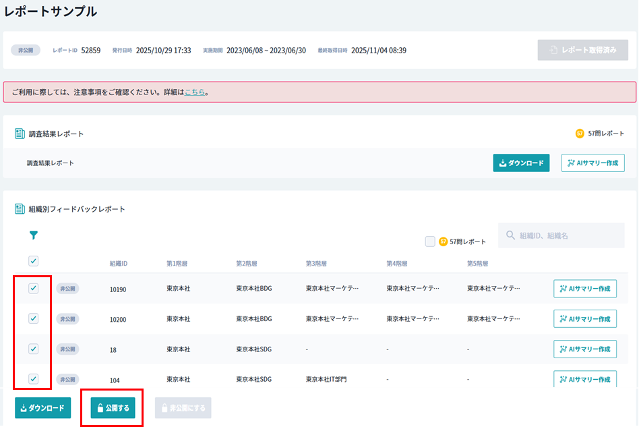Click the 第2階層 column header
This screenshot has height=429, width=639.
(247, 264)
